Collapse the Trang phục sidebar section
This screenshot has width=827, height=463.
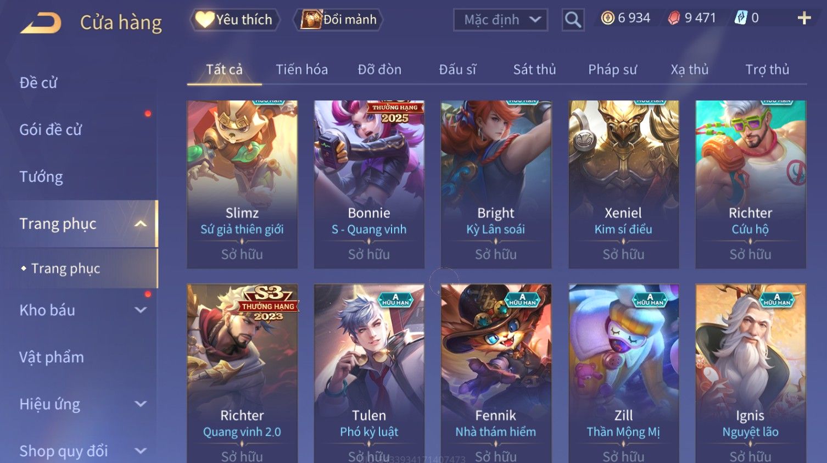141,224
